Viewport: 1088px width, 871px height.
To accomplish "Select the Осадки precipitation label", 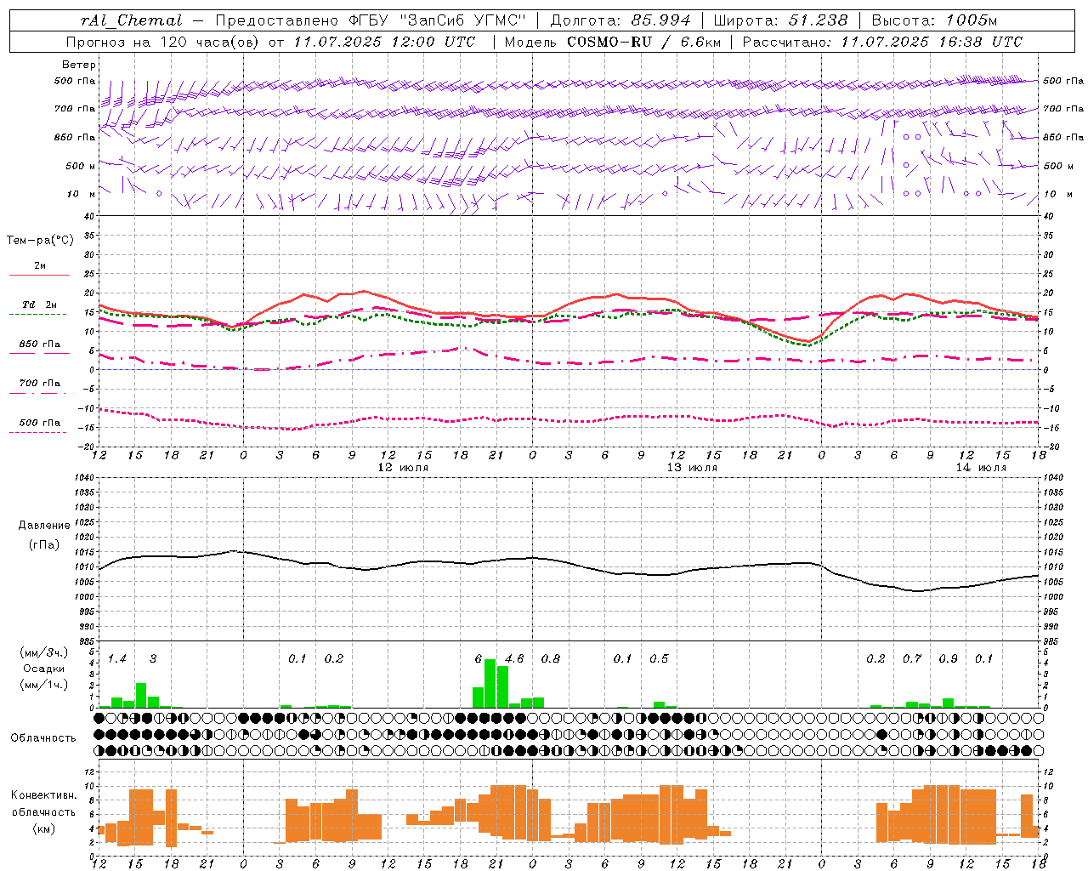I will pyautogui.click(x=44, y=669).
